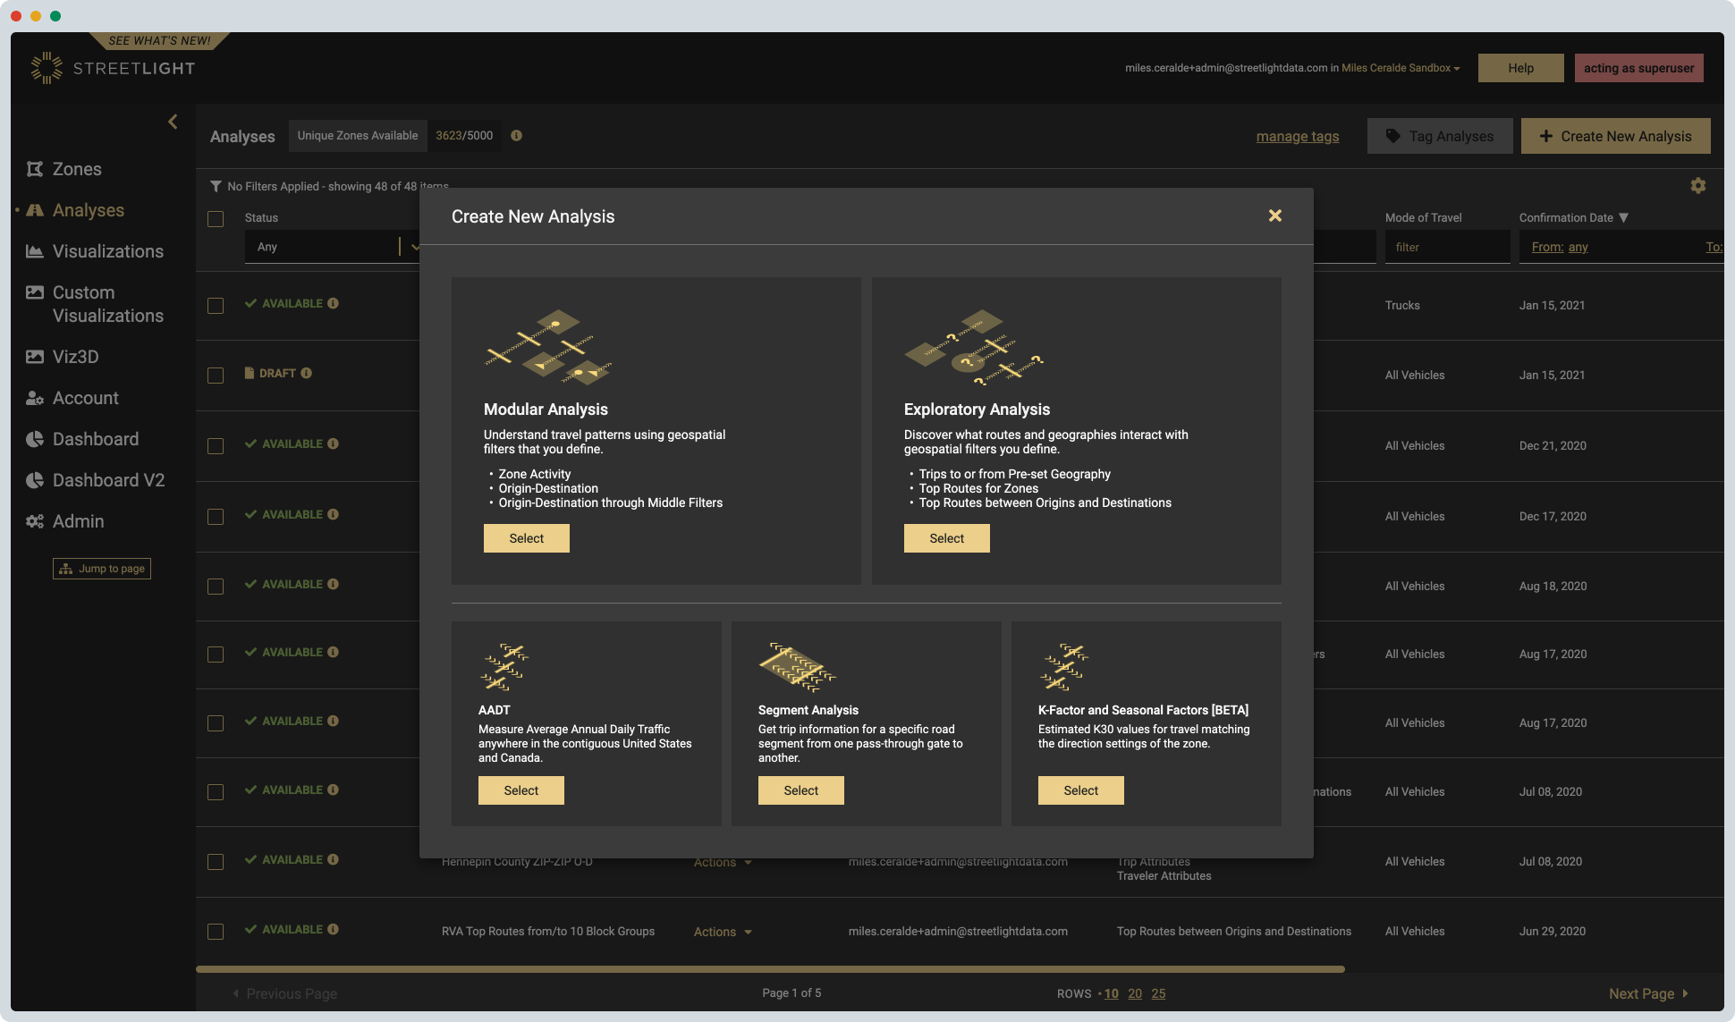The height and width of the screenshot is (1022, 1735).
Task: Check the box for the Aug 18, 2020 row
Action: (216, 587)
